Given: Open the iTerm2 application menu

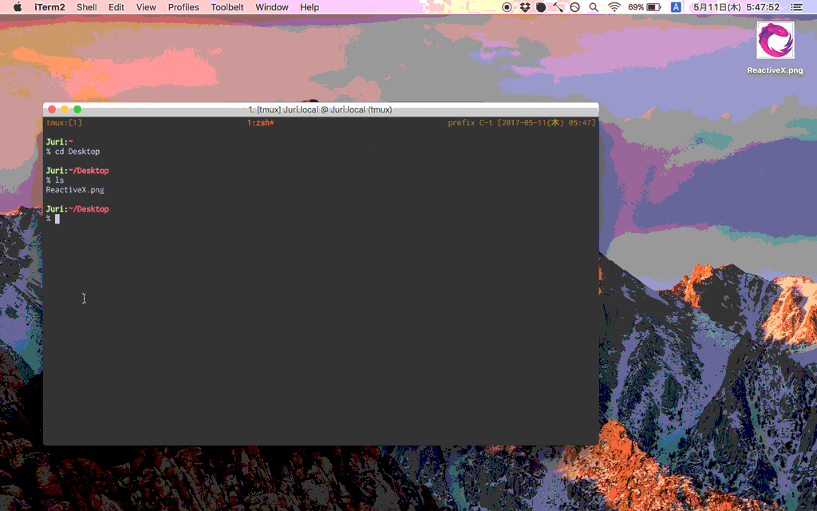Looking at the screenshot, I should click(50, 7).
